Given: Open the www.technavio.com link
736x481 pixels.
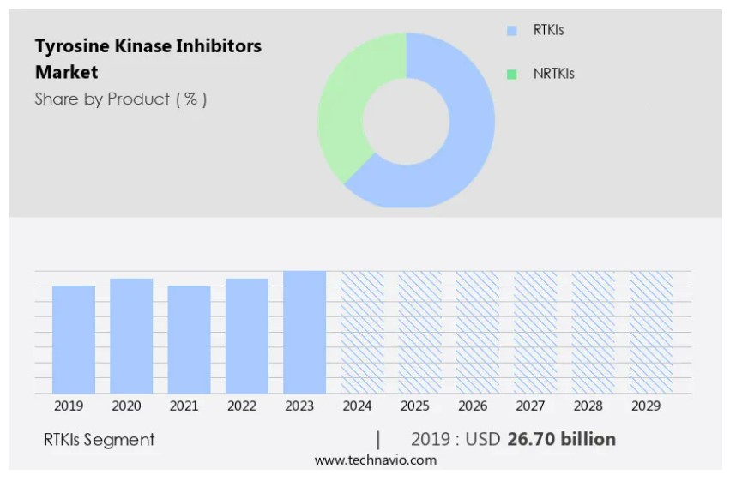Looking at the screenshot, I should [x=375, y=460].
